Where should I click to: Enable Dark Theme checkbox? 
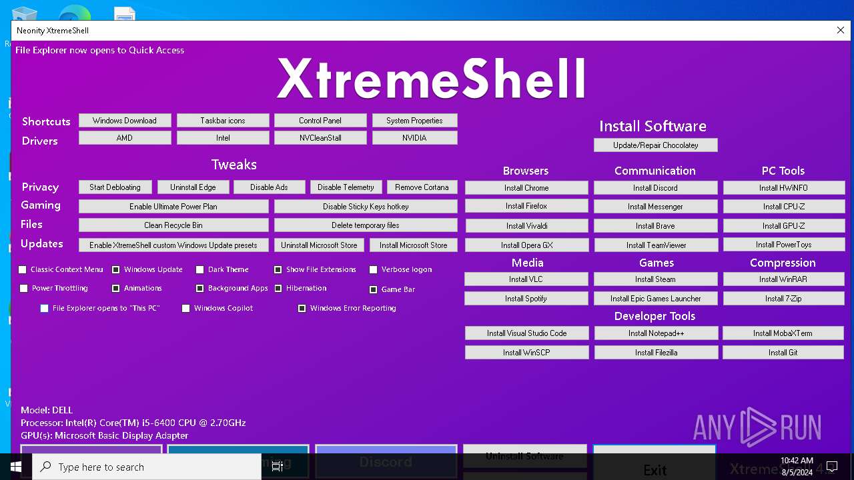click(200, 270)
